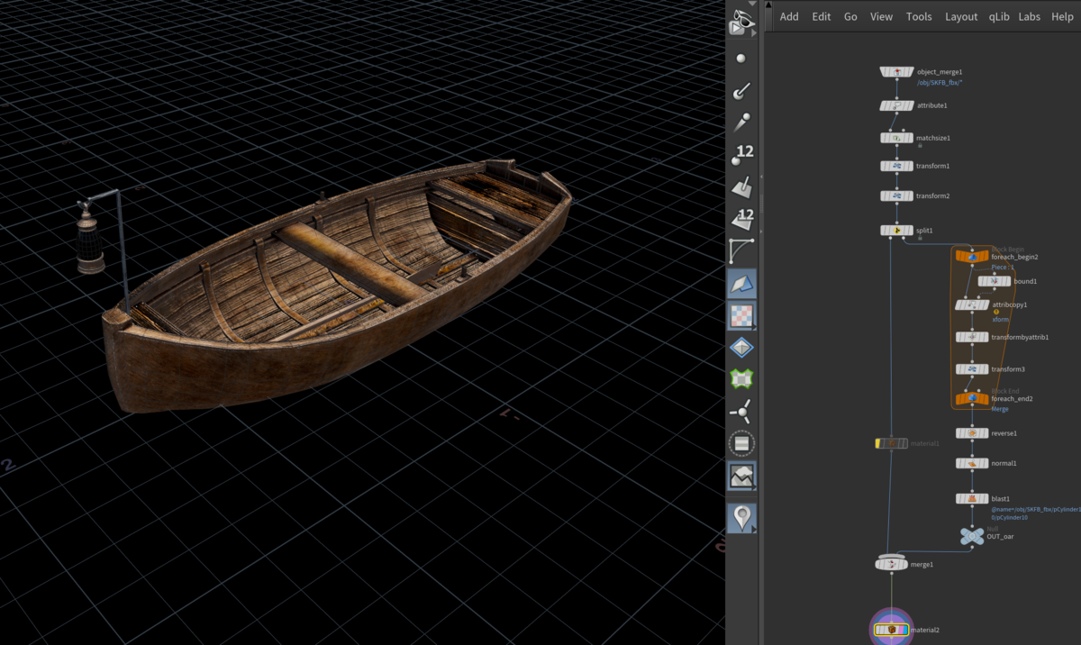Toggle display primitive hulls curve icon
Image resolution: width=1081 pixels, height=645 pixels.
click(741, 251)
